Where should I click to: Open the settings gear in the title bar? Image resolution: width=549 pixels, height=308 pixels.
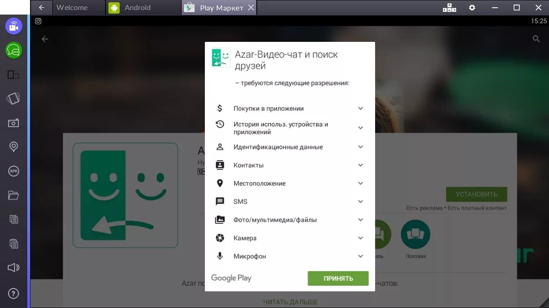[x=472, y=8]
